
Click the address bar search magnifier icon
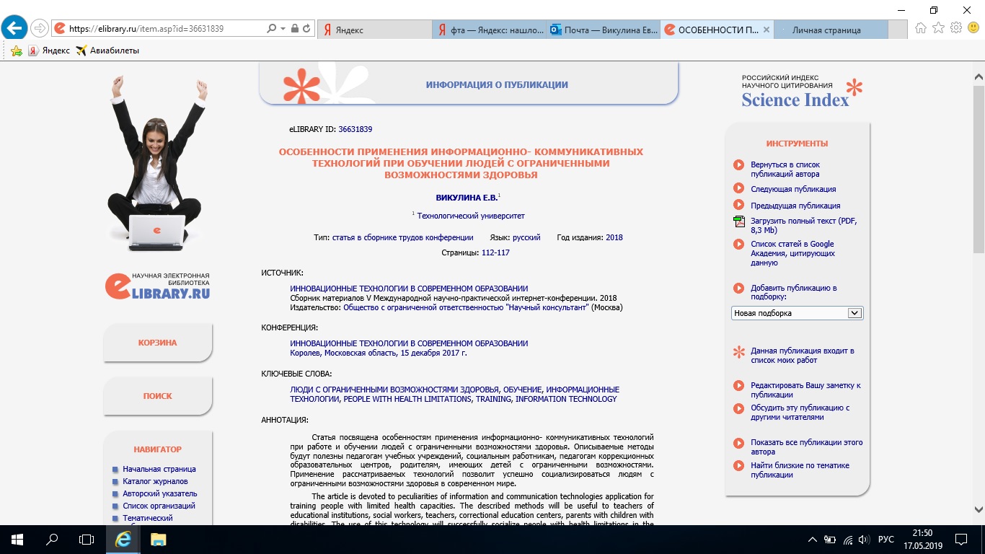[271, 29]
